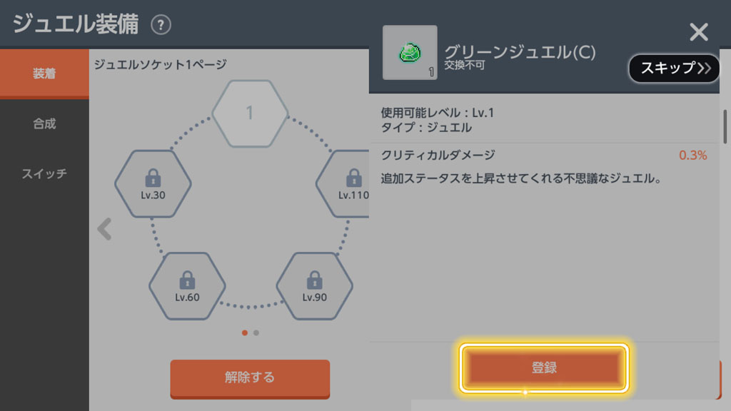Switch to the 装着 tab
Image resolution: width=731 pixels, height=411 pixels.
pos(44,73)
